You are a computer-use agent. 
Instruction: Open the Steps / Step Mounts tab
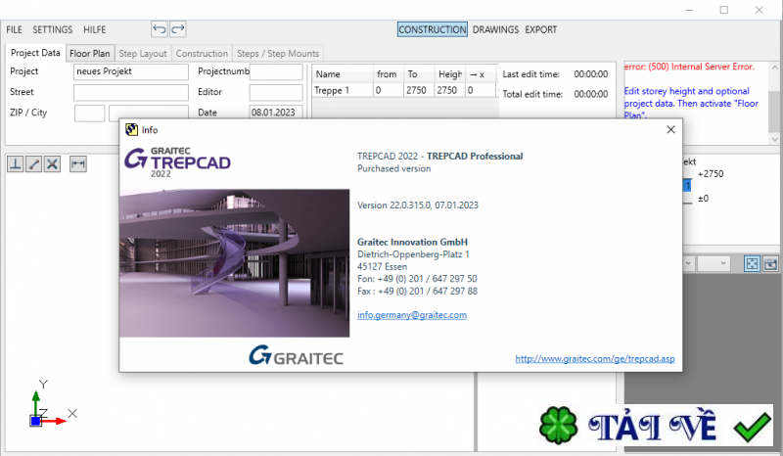click(278, 53)
